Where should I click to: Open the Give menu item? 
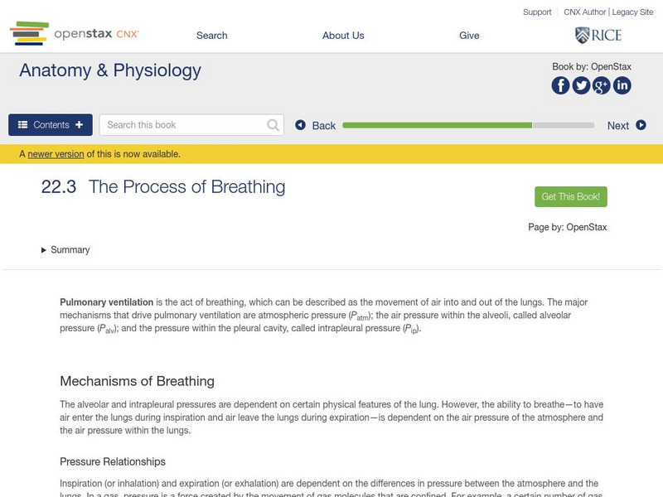470,35
